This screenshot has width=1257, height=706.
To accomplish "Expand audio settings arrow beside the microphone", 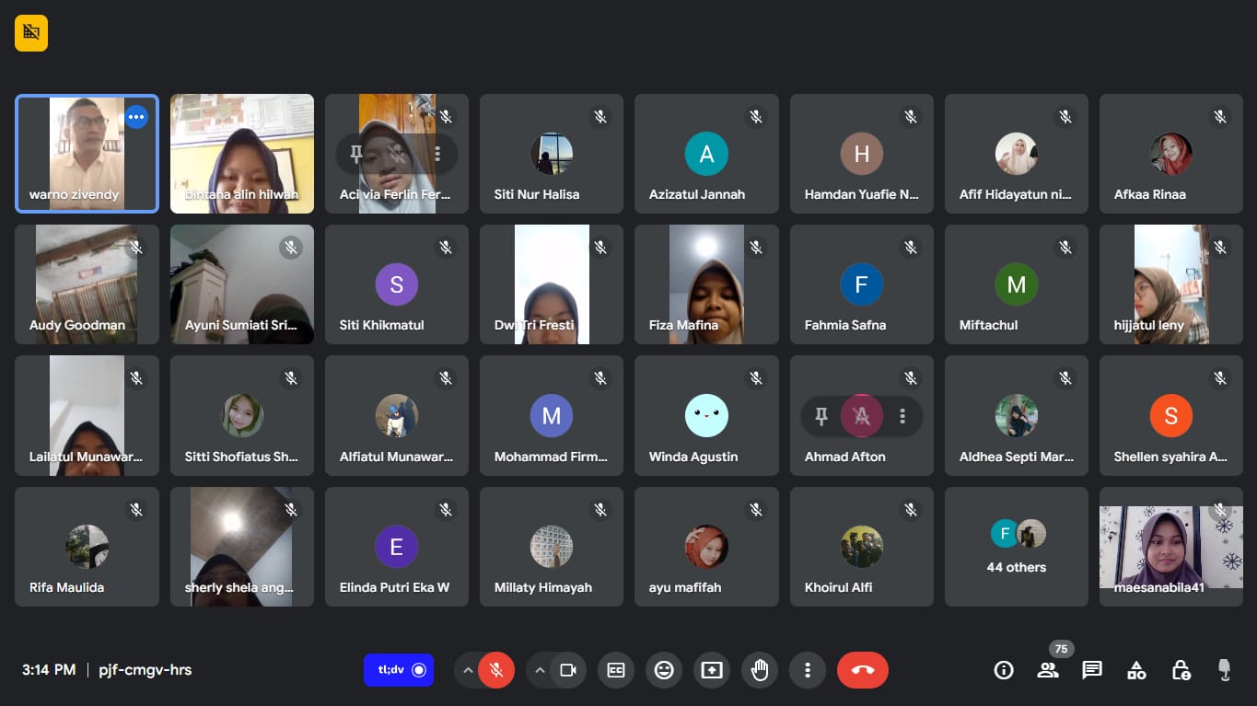I will (468, 670).
